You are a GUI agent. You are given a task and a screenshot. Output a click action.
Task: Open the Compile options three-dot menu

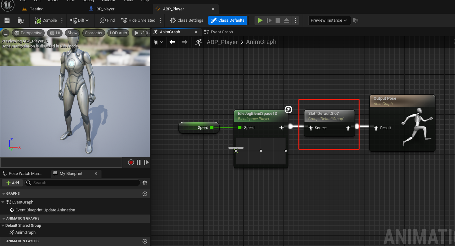62,20
